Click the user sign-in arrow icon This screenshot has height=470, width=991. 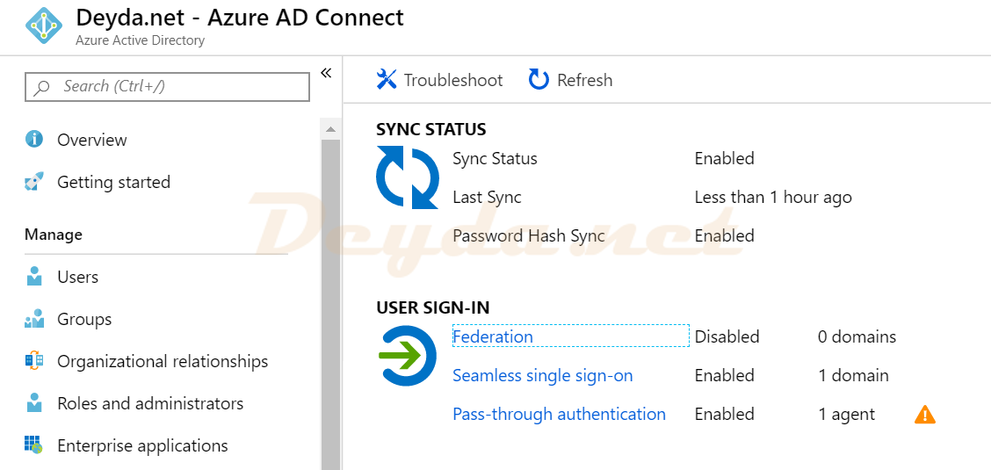coord(408,356)
